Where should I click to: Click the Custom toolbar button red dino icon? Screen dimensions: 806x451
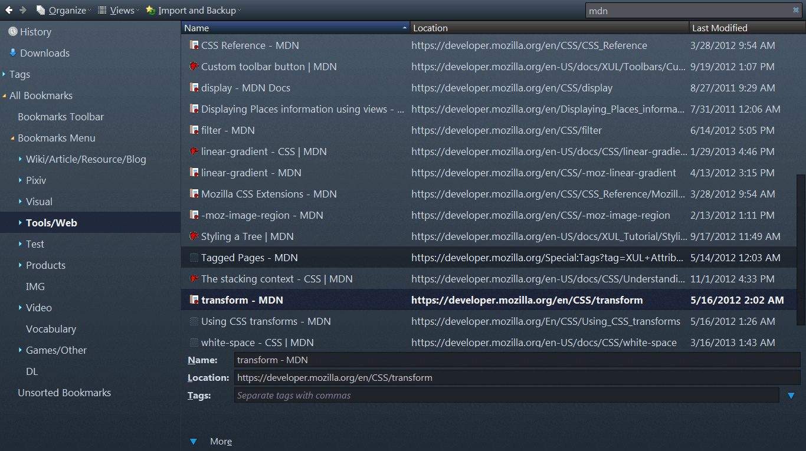pyautogui.click(x=194, y=67)
